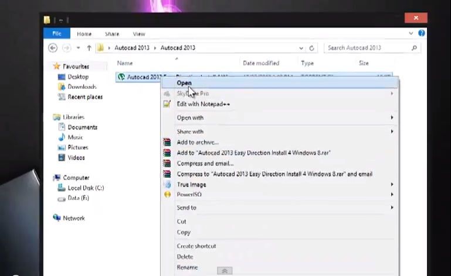Click the double-chevron button below the menu
This screenshot has width=451, height=276.
pyautogui.click(x=225, y=271)
